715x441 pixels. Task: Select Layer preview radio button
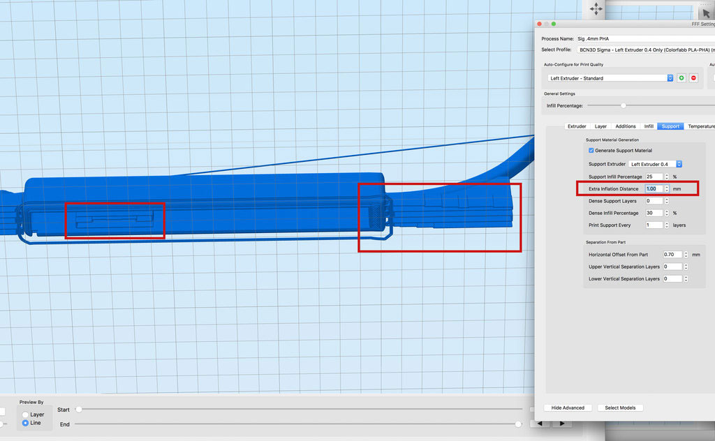[x=26, y=414]
